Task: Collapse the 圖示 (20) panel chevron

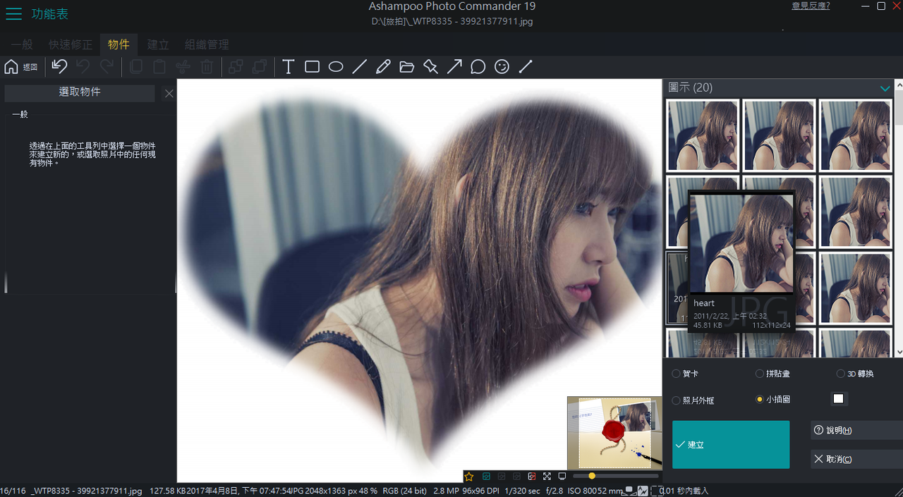Action: tap(885, 88)
